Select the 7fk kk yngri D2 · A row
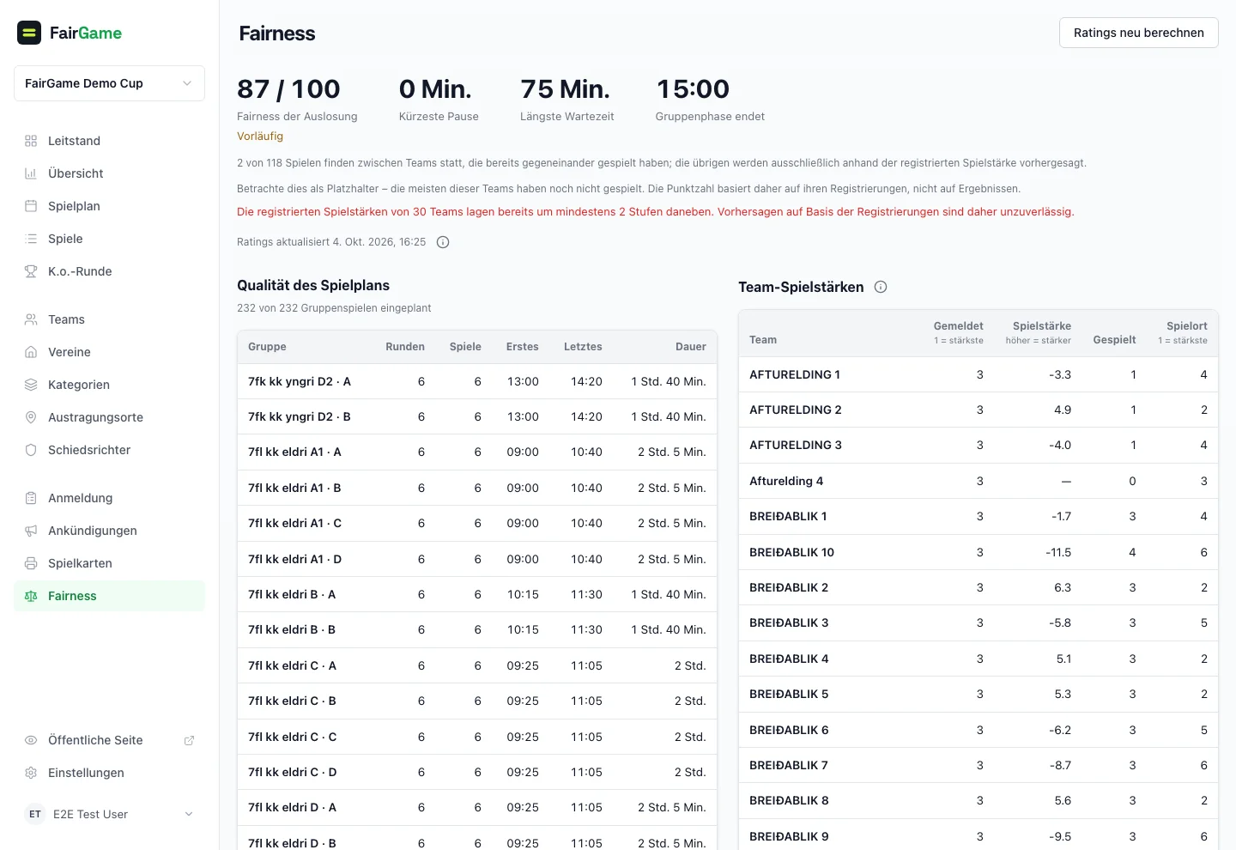Viewport: 1236px width, 850px height. click(x=477, y=381)
